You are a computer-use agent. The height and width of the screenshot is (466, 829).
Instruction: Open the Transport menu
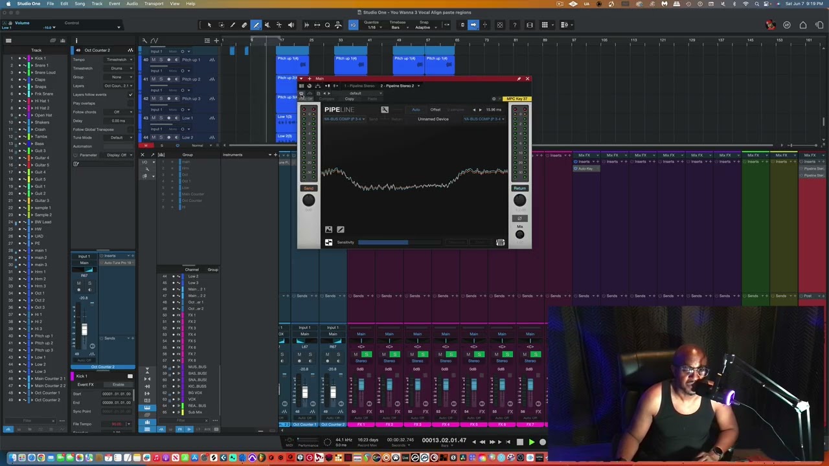point(153,4)
